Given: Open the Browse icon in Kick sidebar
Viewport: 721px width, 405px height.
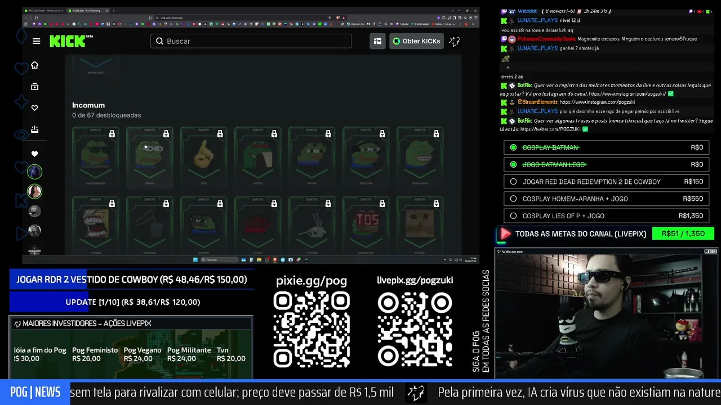Looking at the screenshot, I should tap(34, 87).
